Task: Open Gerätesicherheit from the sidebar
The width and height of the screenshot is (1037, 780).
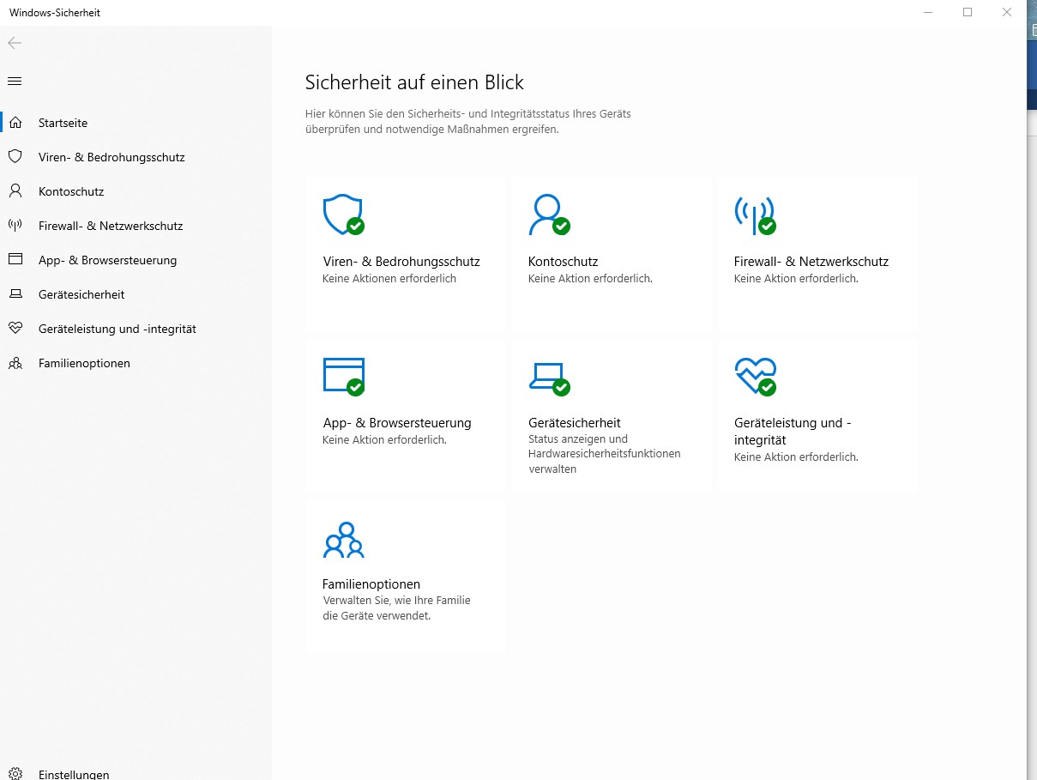Action: point(81,294)
